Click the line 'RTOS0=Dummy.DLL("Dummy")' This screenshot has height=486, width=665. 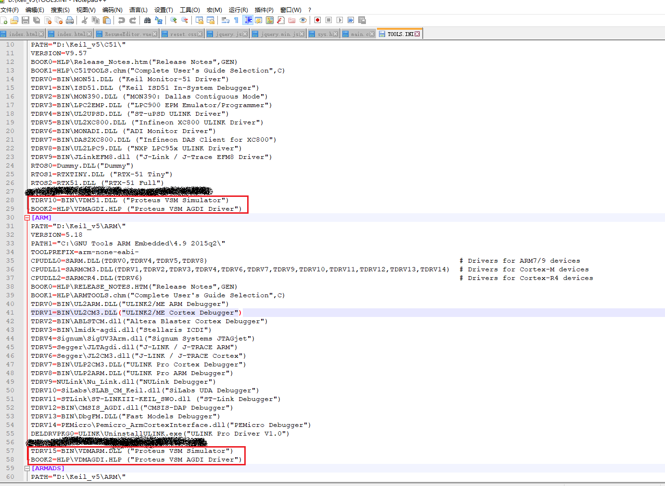tap(82, 166)
